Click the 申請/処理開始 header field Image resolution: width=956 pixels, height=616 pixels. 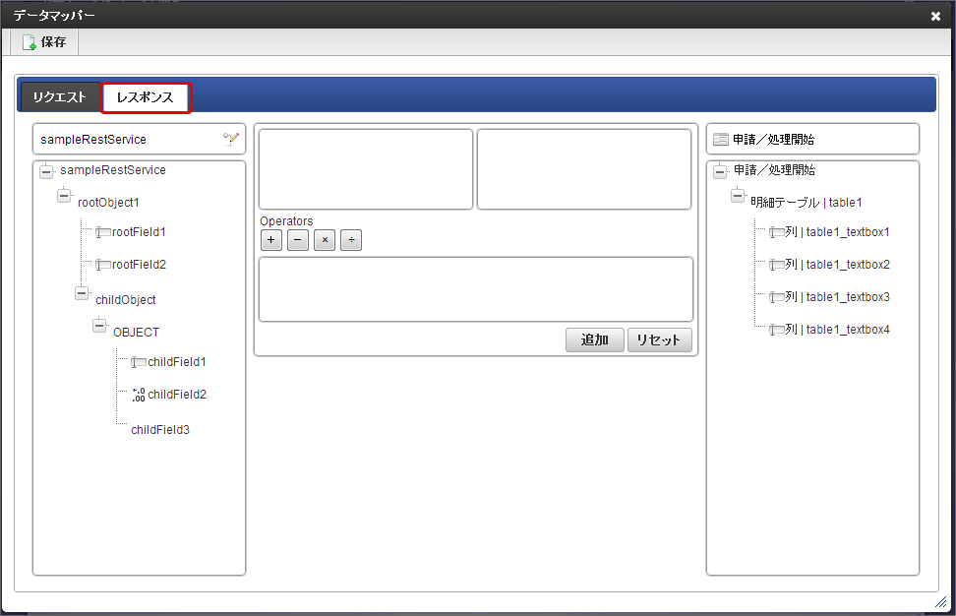click(x=812, y=139)
